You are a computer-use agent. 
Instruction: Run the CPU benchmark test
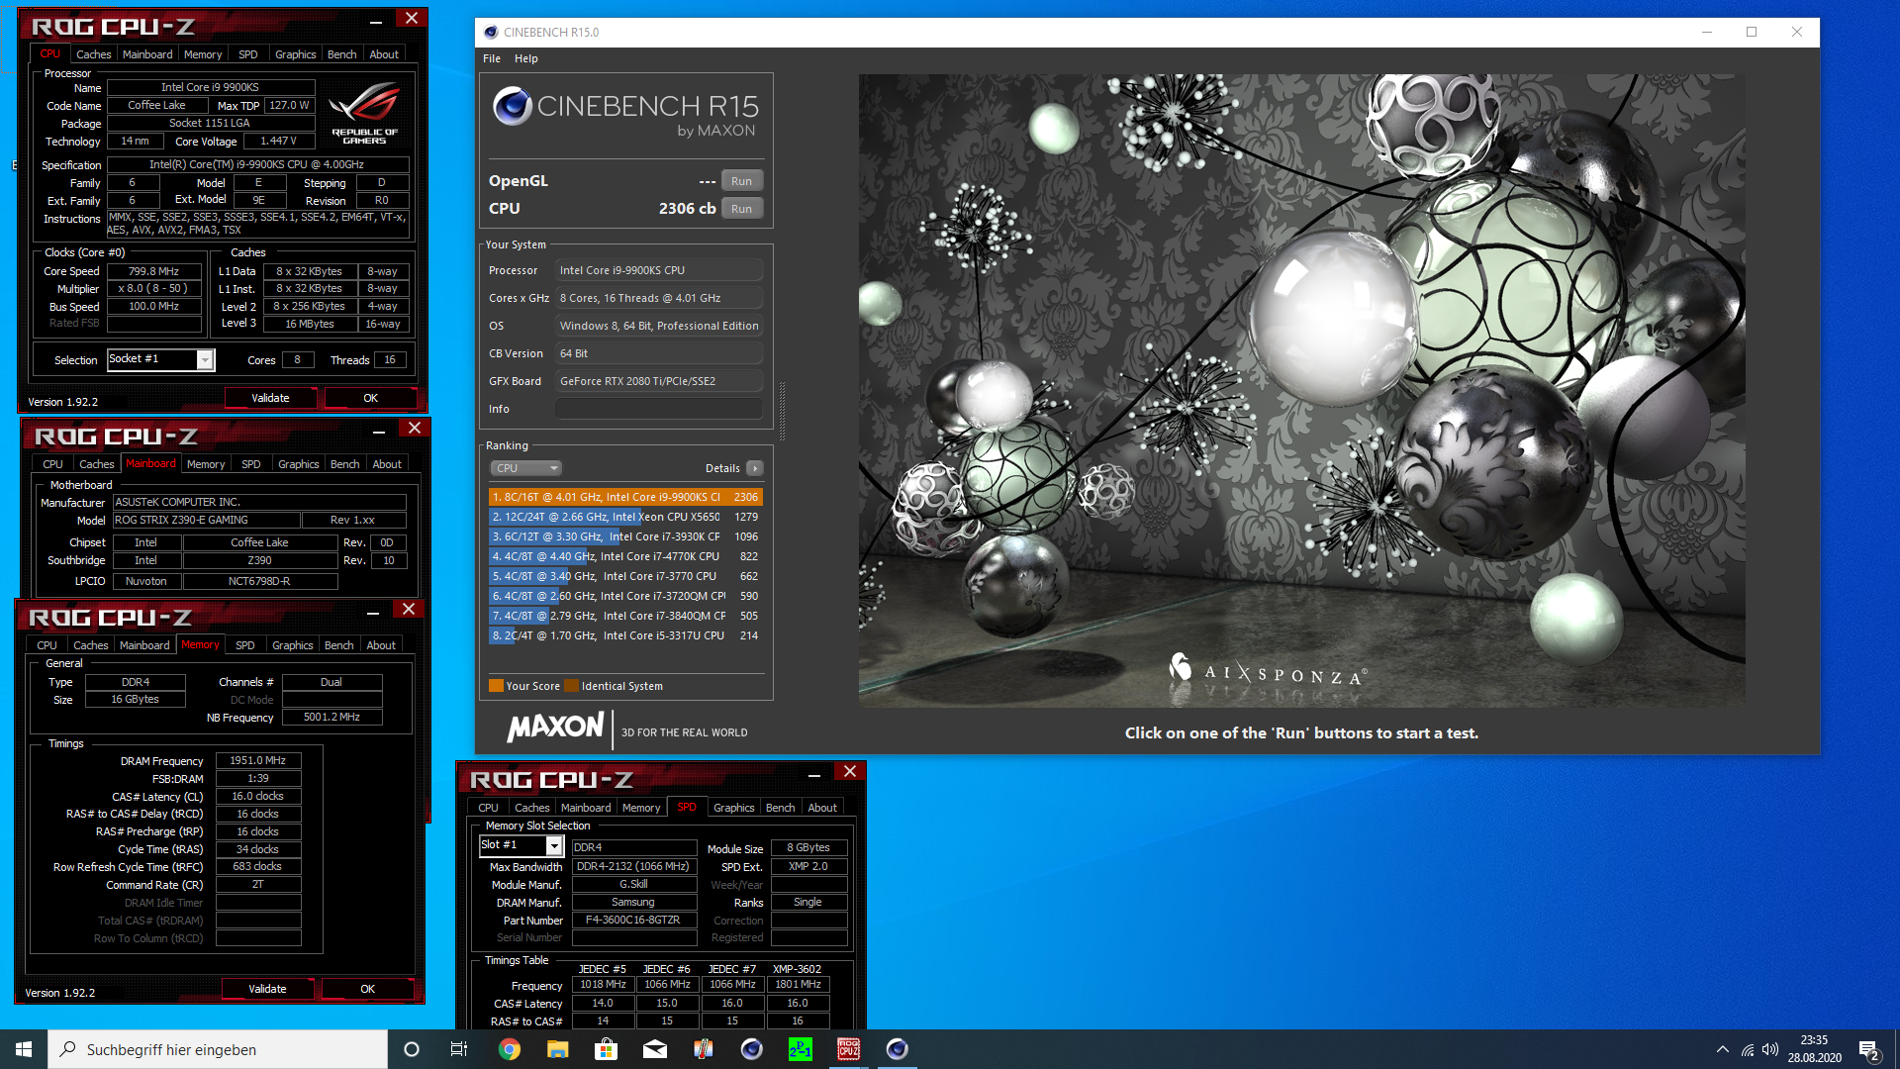[x=741, y=209]
